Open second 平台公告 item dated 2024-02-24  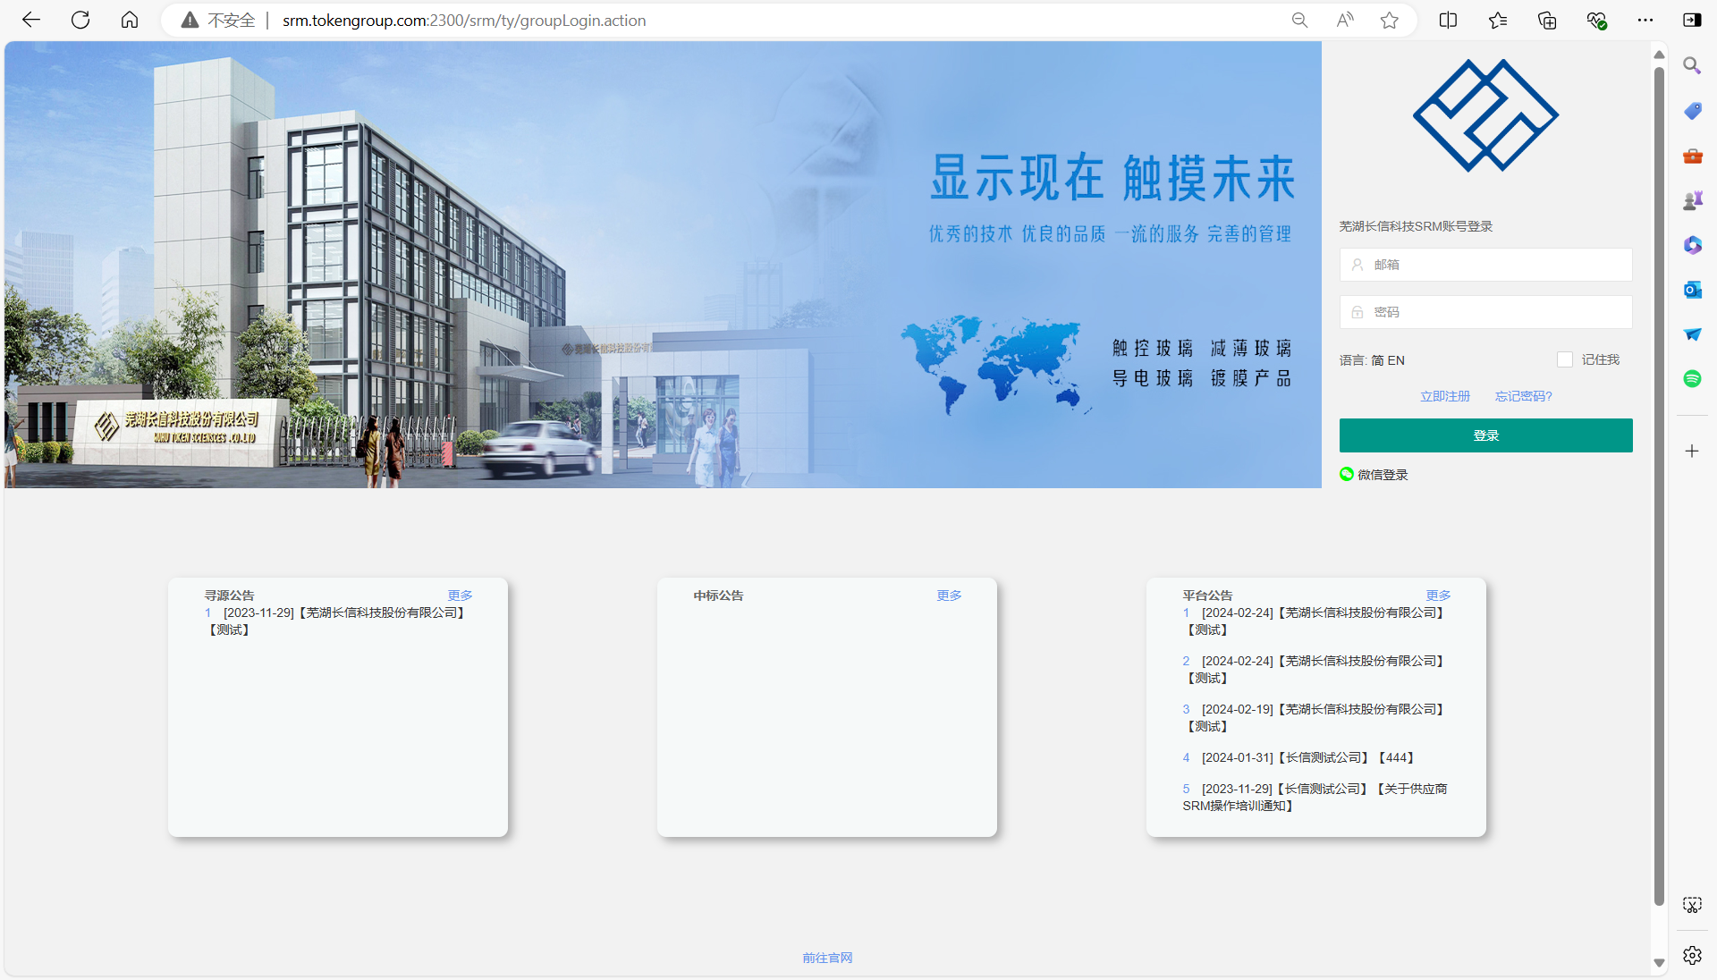tap(1315, 670)
